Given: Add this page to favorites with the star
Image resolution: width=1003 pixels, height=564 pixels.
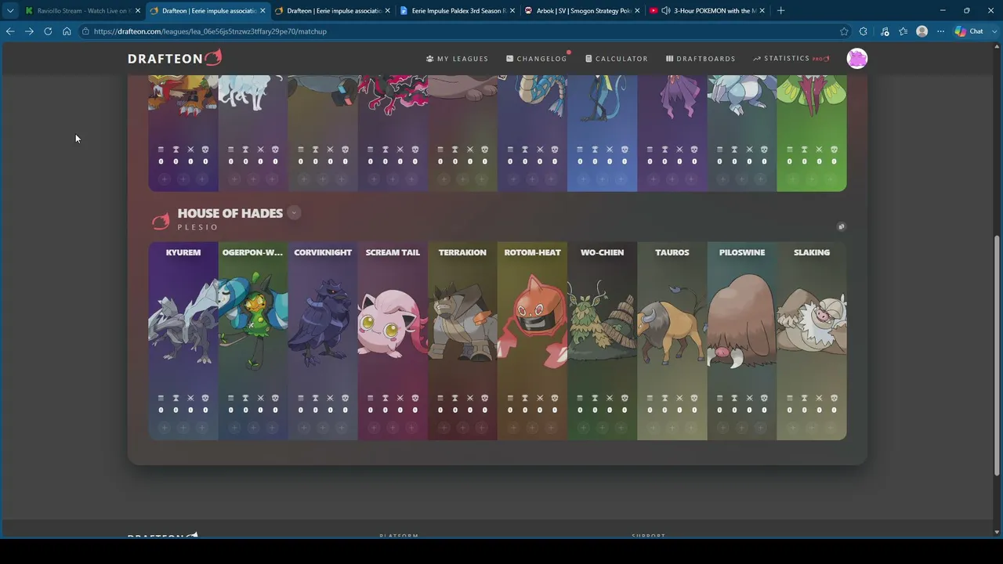Looking at the screenshot, I should (x=844, y=31).
